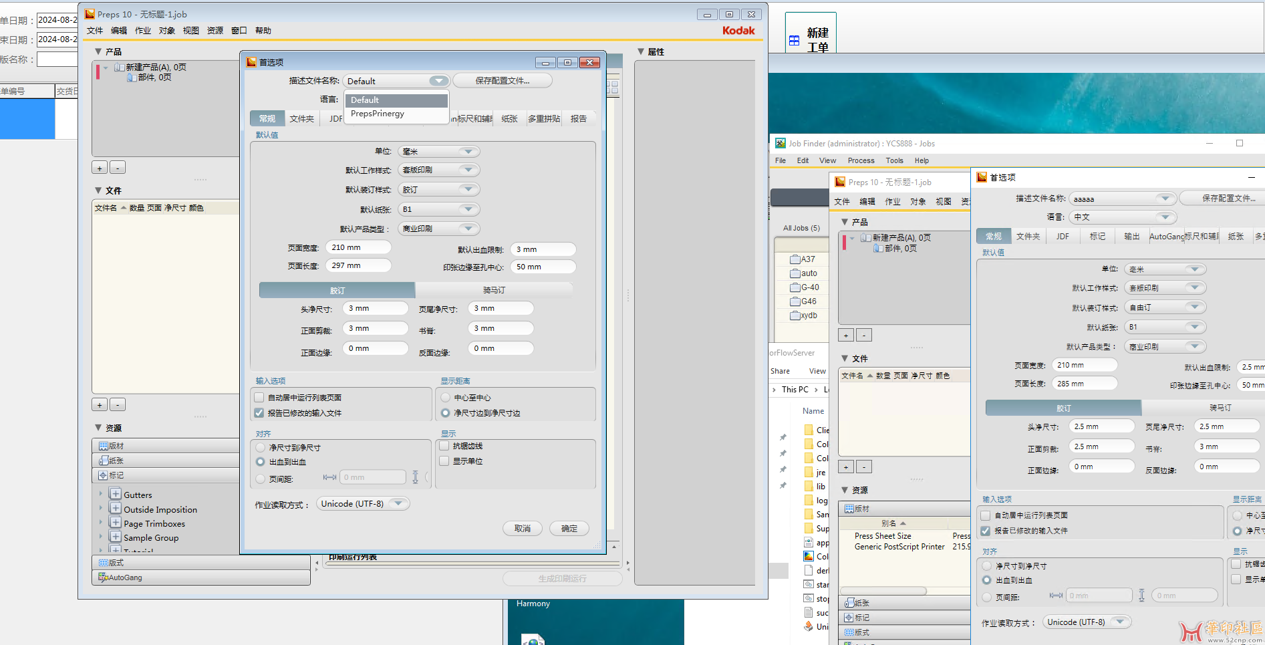The height and width of the screenshot is (645, 1265).
Task: Click the vertical page-gap icon in main dialog
Action: (x=416, y=477)
